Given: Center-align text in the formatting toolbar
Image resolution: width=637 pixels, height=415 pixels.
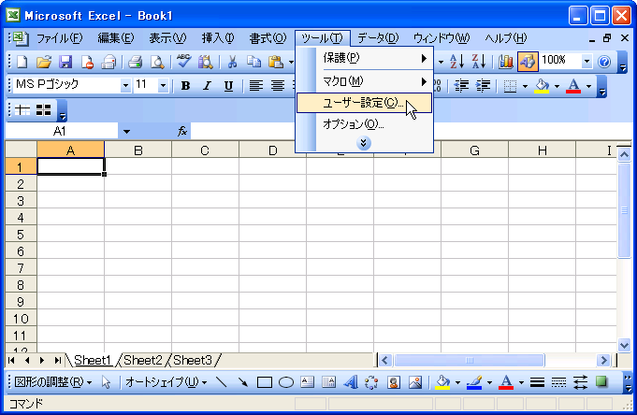Looking at the screenshot, I should pyautogui.click(x=278, y=86).
